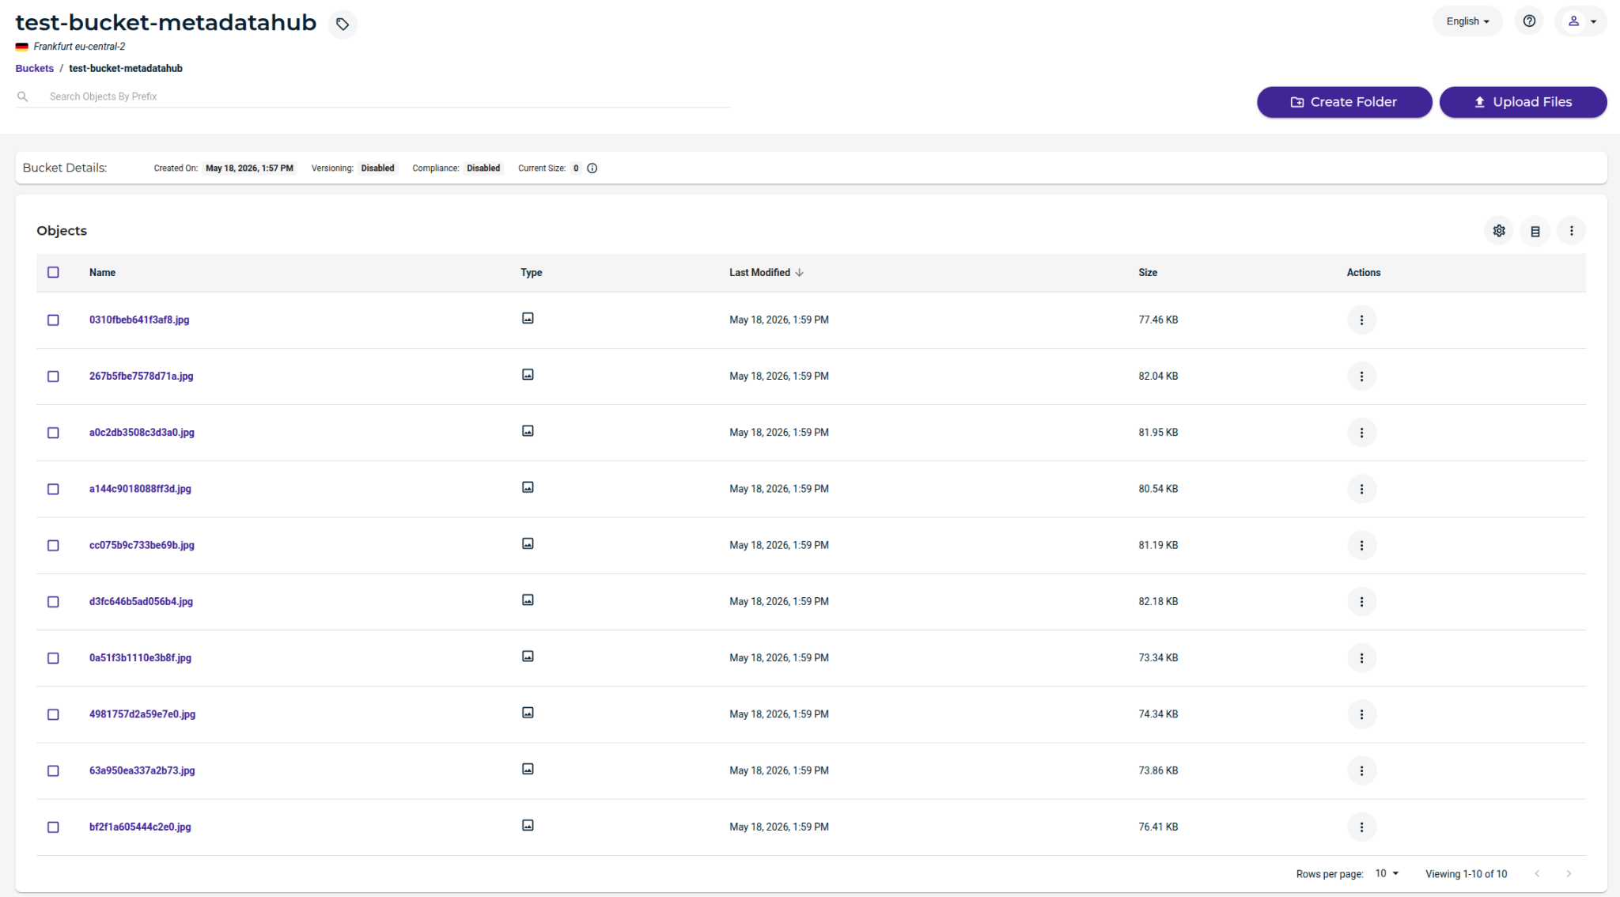Open actions menu for 0310fbeb641f3af8.jpg

(x=1361, y=320)
